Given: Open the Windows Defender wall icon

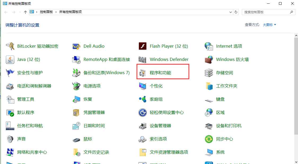Looking at the screenshot, I should (143, 59).
